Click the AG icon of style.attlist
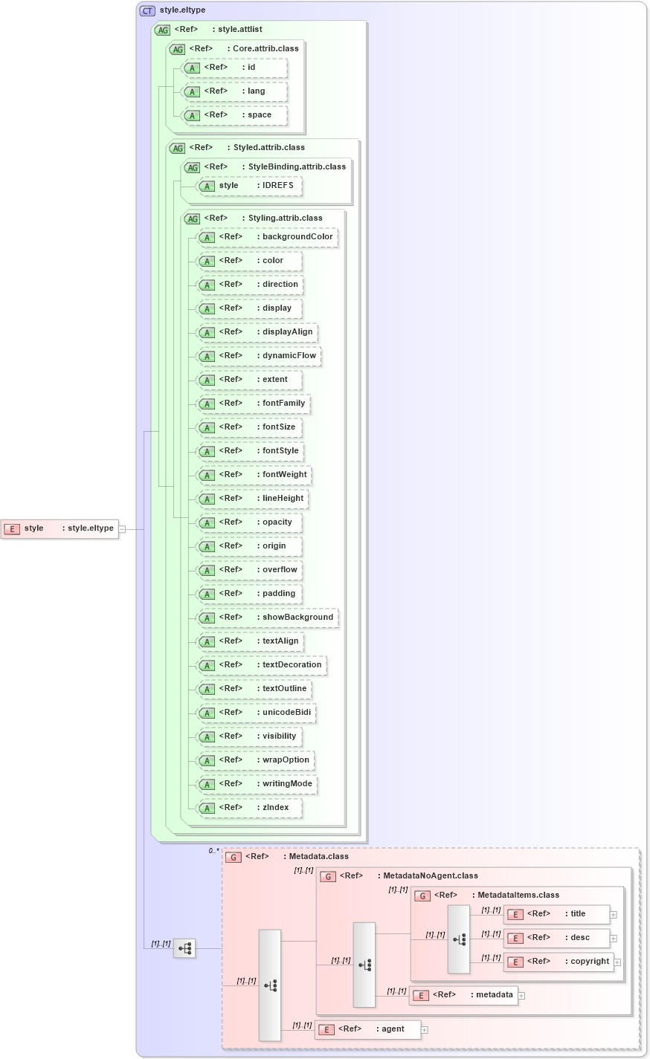 (162, 30)
